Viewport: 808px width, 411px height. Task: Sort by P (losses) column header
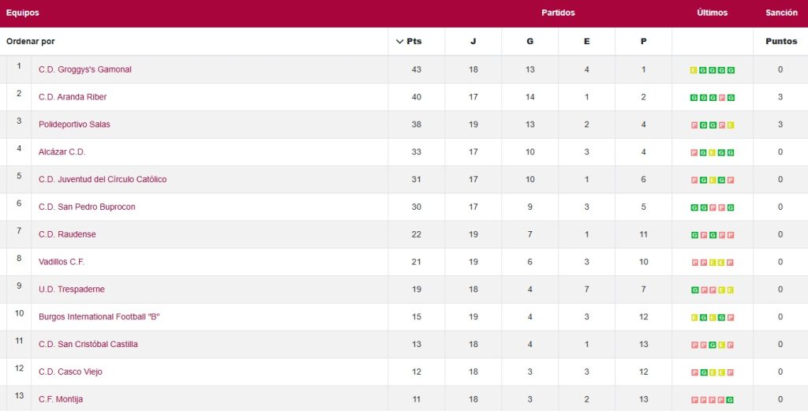click(643, 41)
